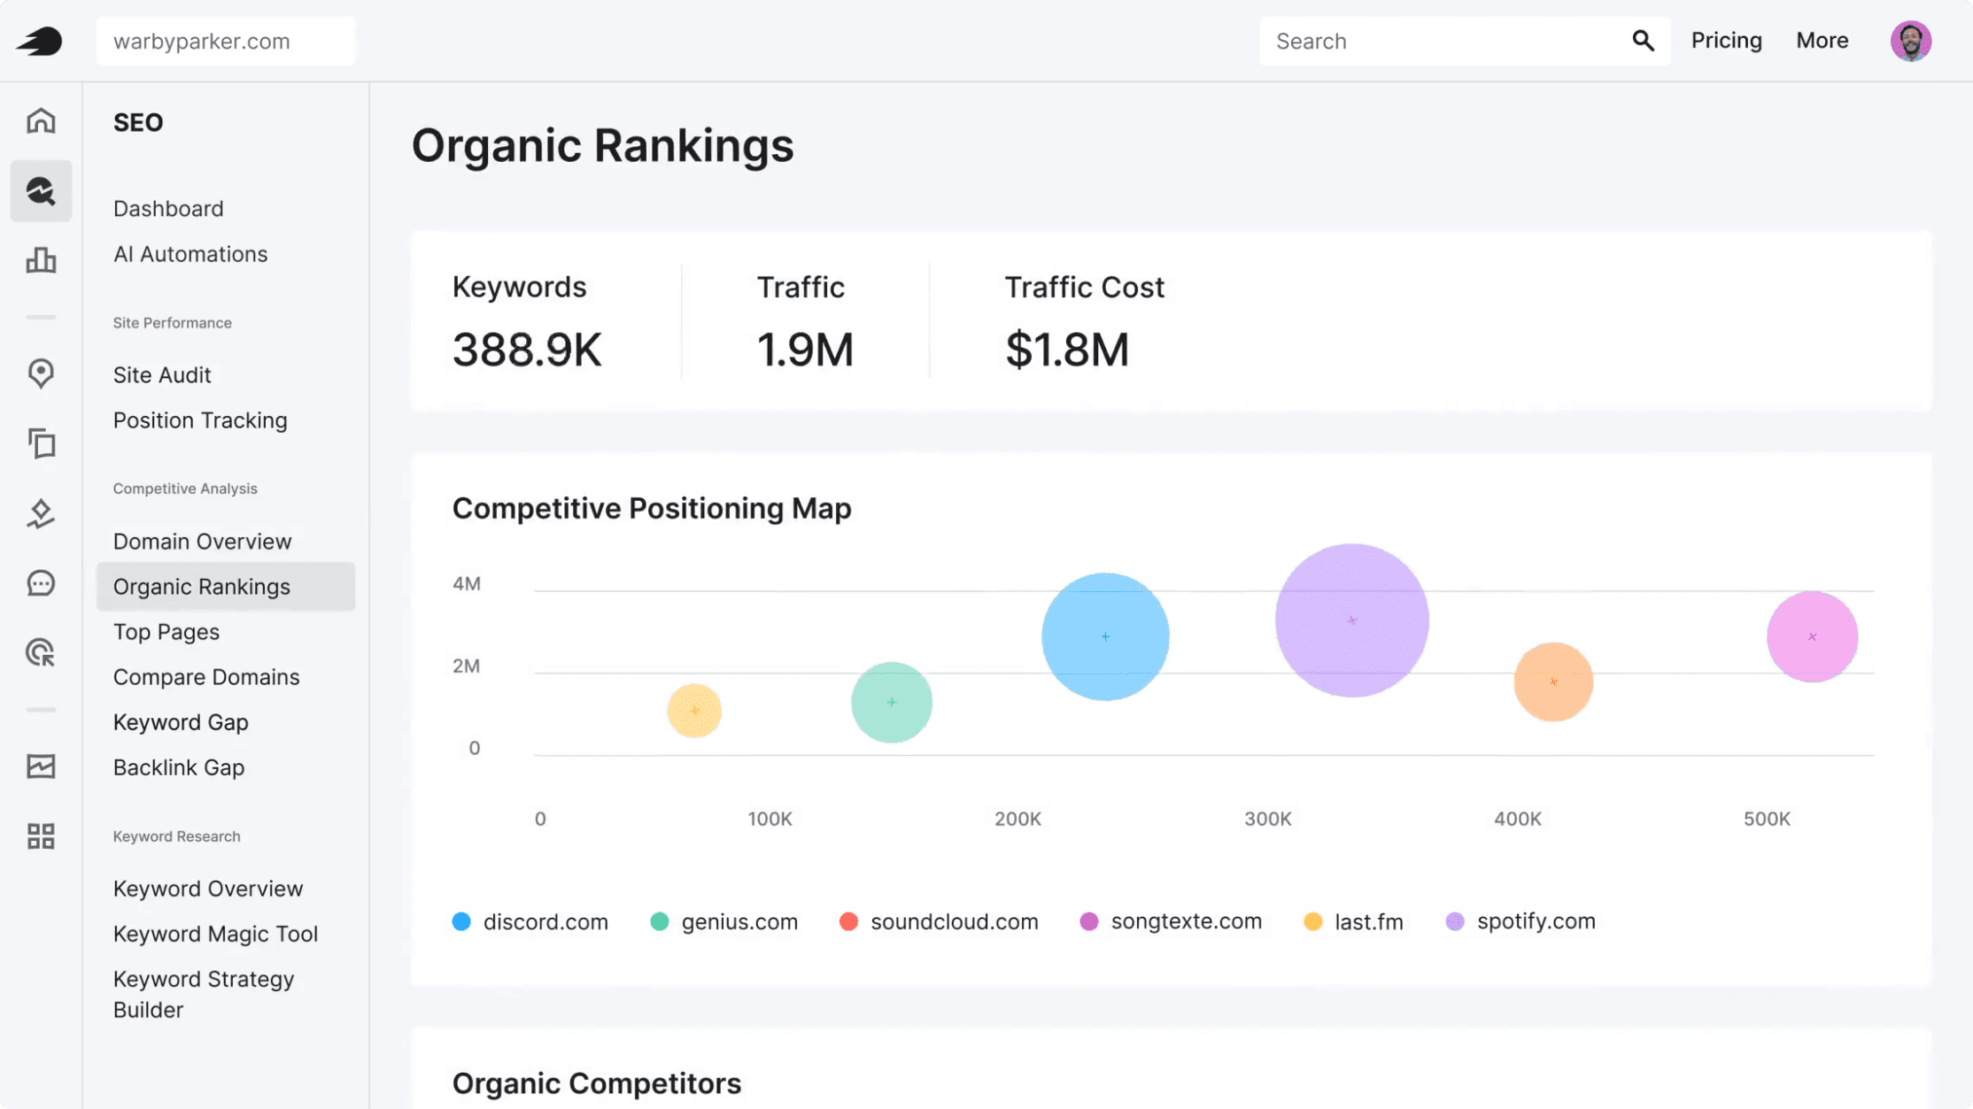
Task: Click the Organic Competitors heading
Action: point(597,1083)
